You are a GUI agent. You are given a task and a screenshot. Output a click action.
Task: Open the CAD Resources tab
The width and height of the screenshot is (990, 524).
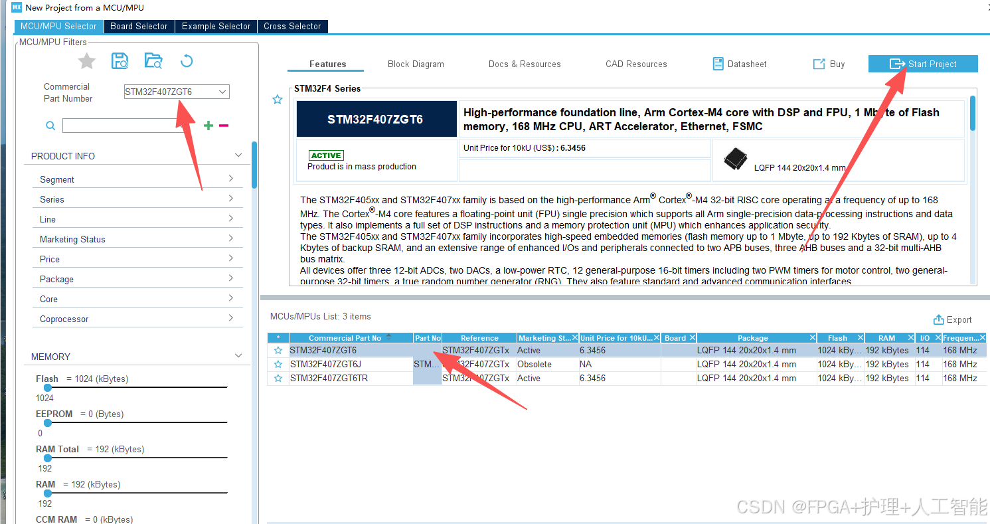(x=636, y=64)
